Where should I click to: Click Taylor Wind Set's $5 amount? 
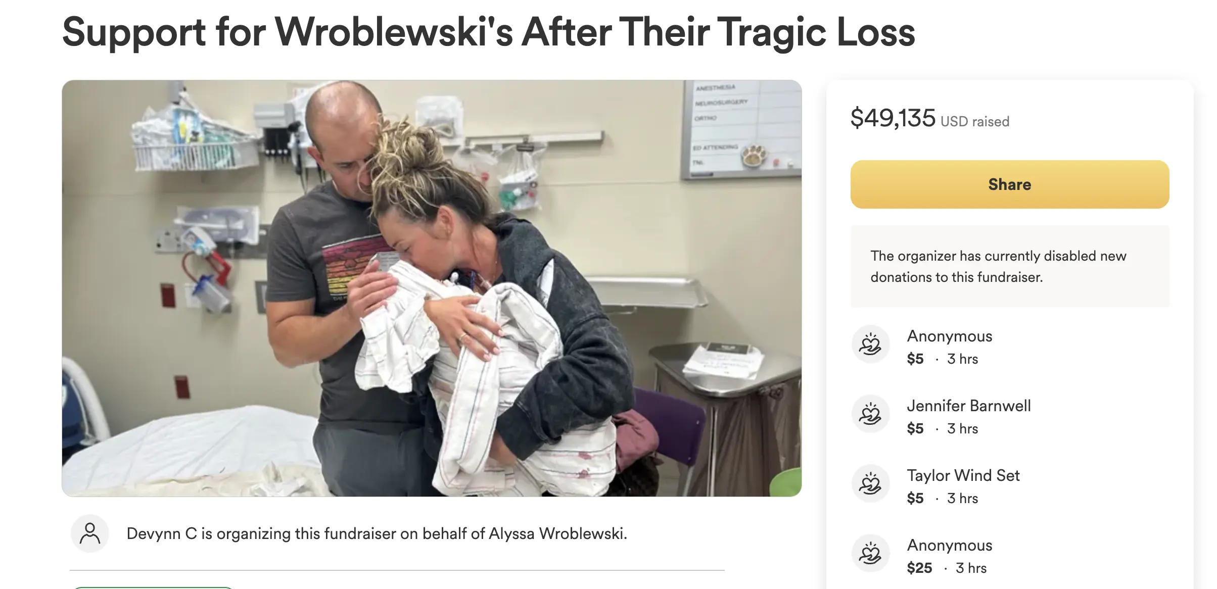[x=915, y=498]
